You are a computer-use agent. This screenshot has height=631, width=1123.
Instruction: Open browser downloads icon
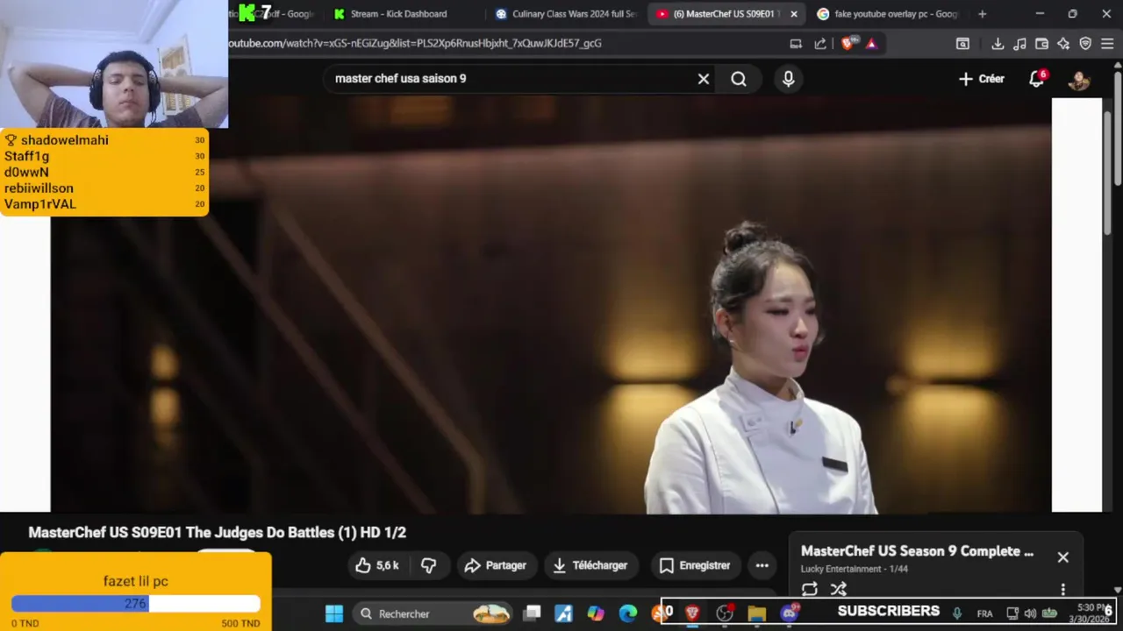pos(998,43)
